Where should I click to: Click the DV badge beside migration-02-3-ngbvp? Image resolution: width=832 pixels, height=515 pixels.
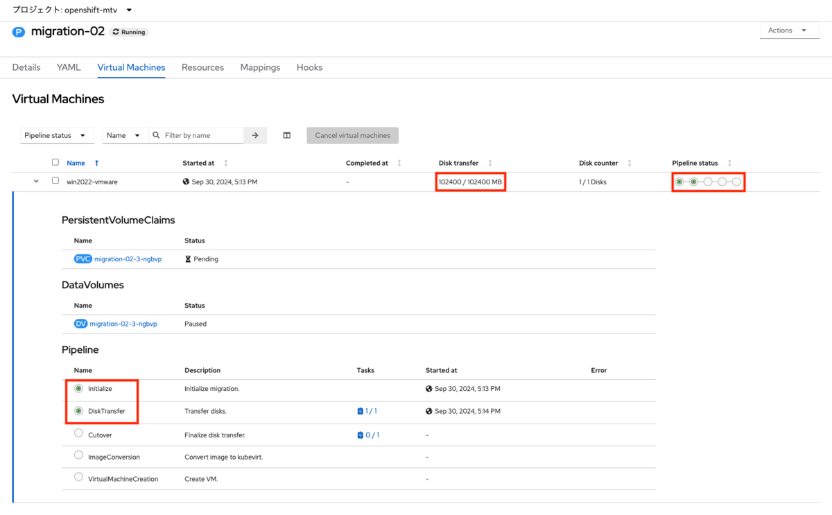[80, 323]
